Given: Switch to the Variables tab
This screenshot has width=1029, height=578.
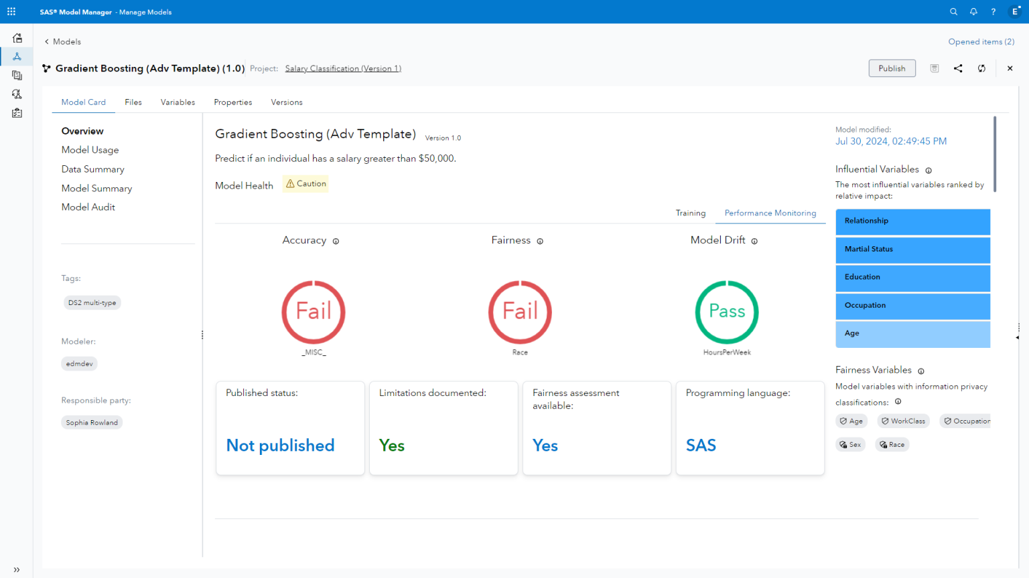Looking at the screenshot, I should [177, 102].
